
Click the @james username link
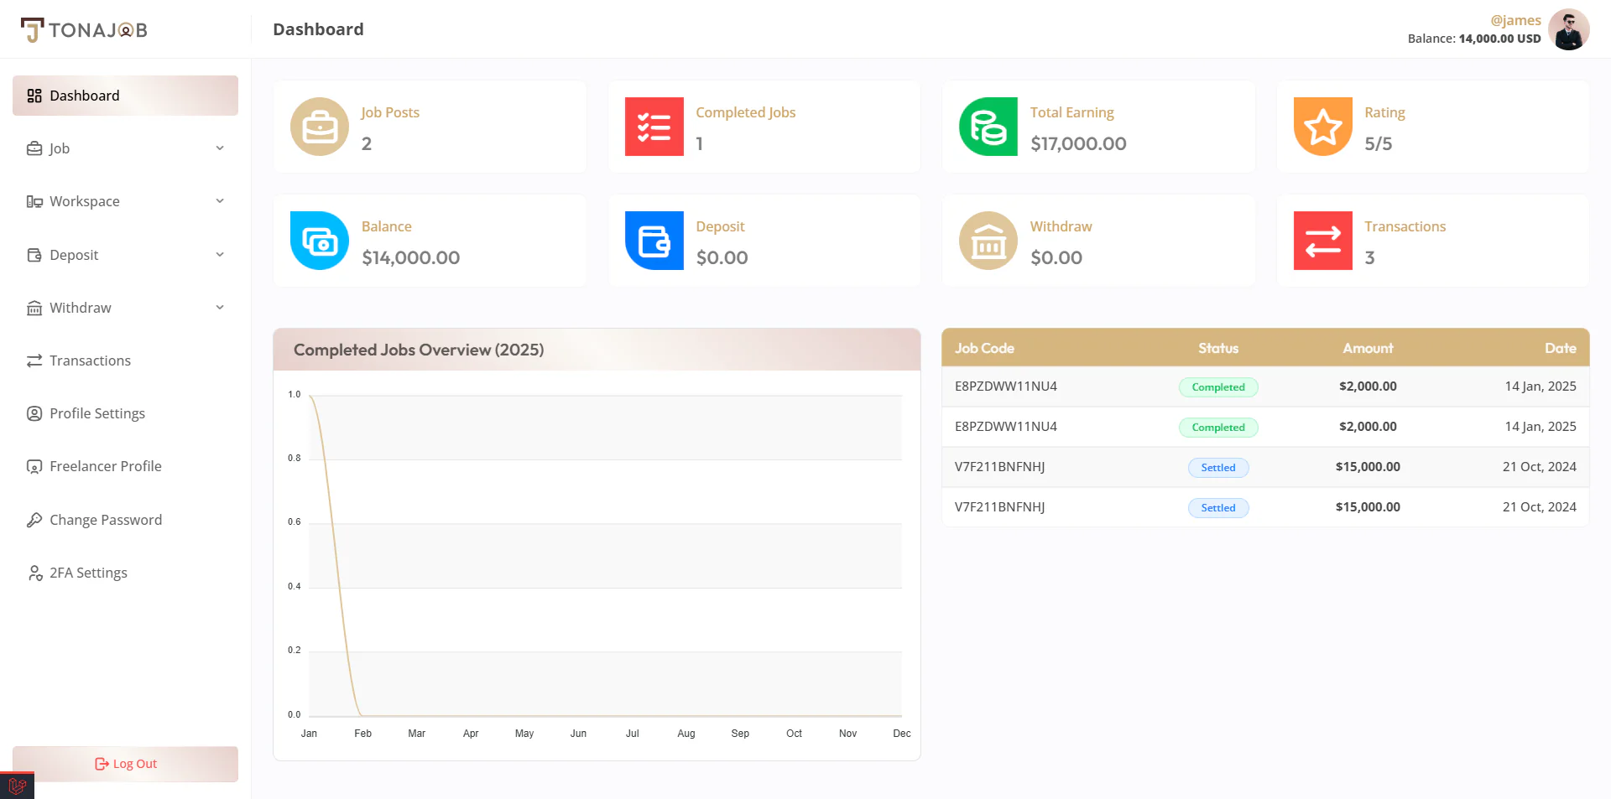point(1515,20)
